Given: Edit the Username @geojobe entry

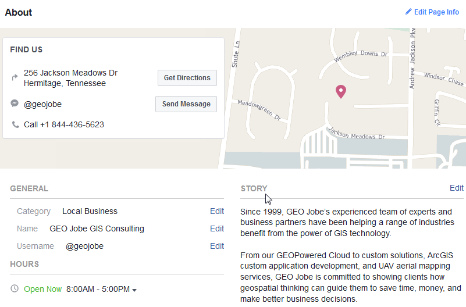Looking at the screenshot, I should point(216,246).
